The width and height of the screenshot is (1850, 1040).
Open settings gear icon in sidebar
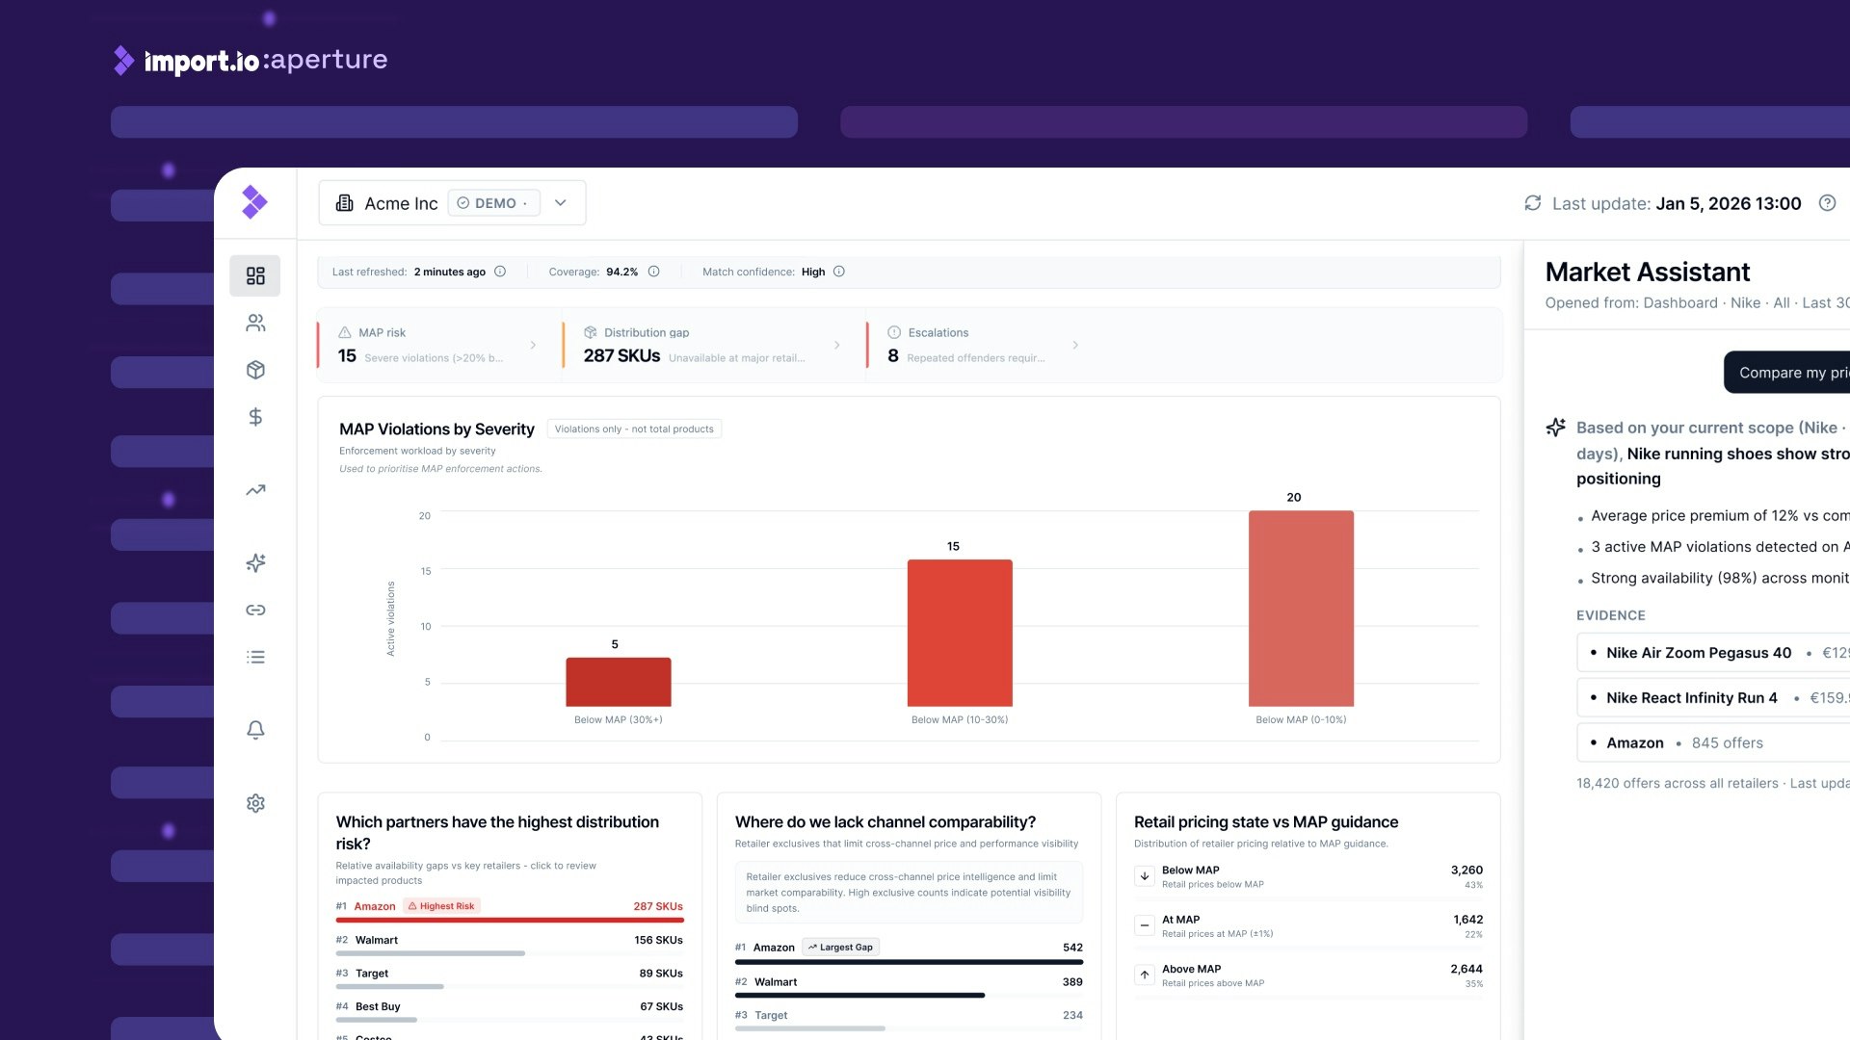(255, 803)
